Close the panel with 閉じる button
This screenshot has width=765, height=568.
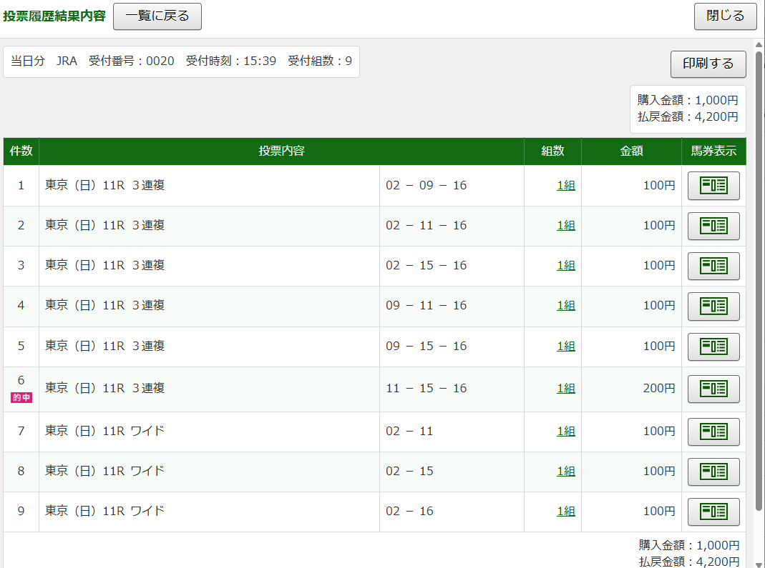click(725, 16)
